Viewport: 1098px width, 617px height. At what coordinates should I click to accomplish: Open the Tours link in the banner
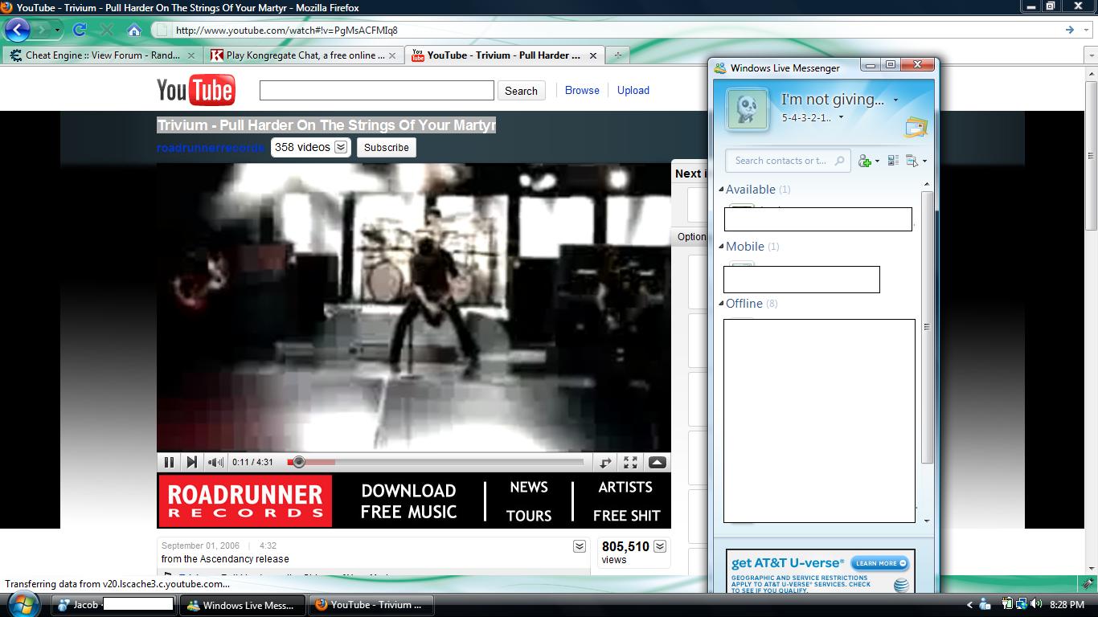pyautogui.click(x=529, y=516)
